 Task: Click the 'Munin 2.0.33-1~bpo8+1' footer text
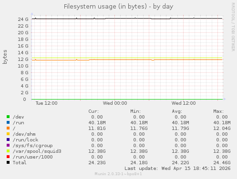(118, 174)
